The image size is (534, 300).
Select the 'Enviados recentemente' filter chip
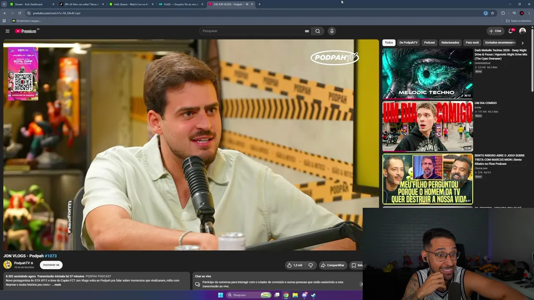tap(500, 42)
